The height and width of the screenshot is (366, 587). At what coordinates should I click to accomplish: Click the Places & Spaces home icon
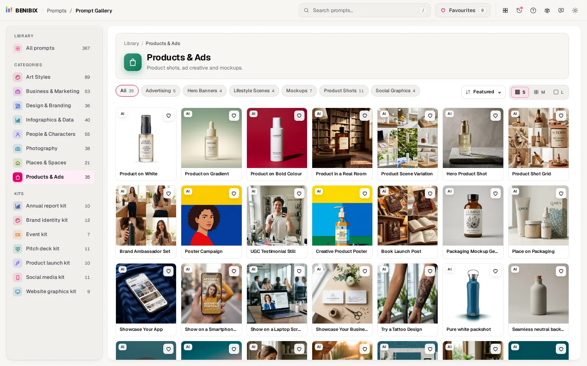coord(18,163)
